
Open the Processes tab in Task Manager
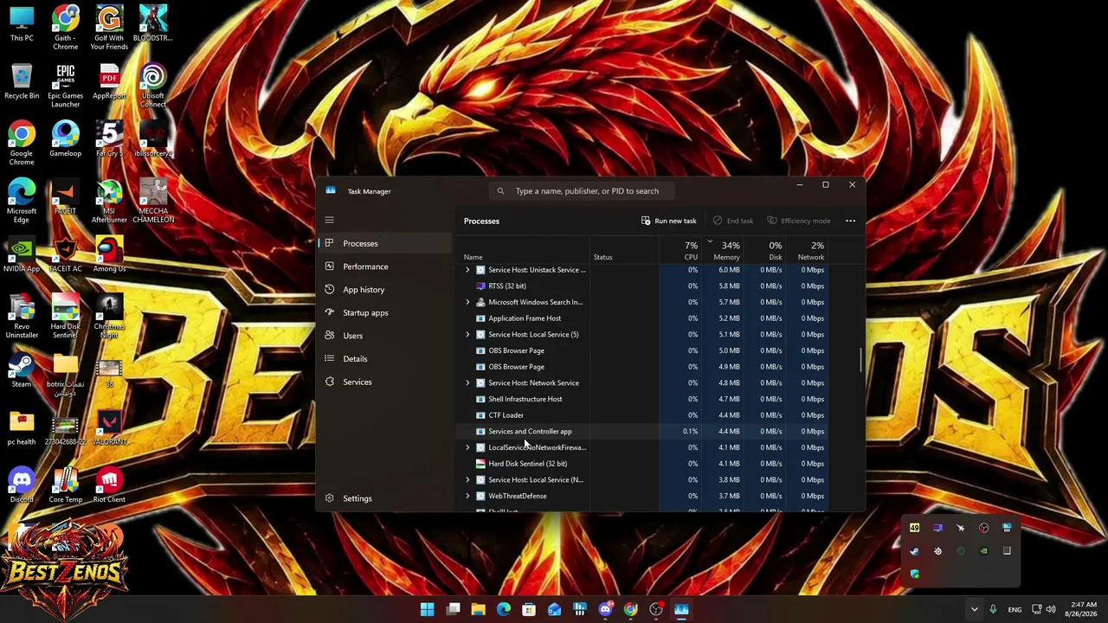click(385, 243)
